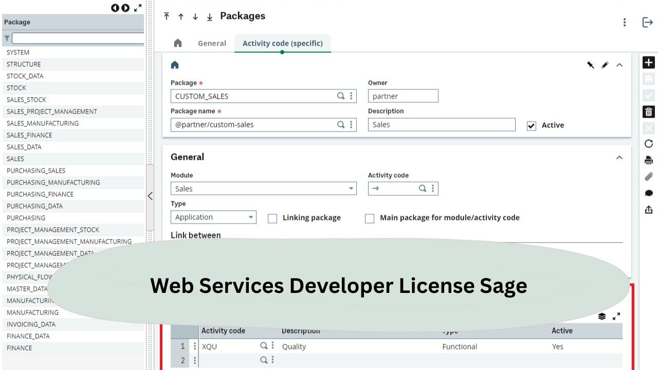
Task: Select SALES_FINANCE in the package list
Action: click(x=73, y=135)
